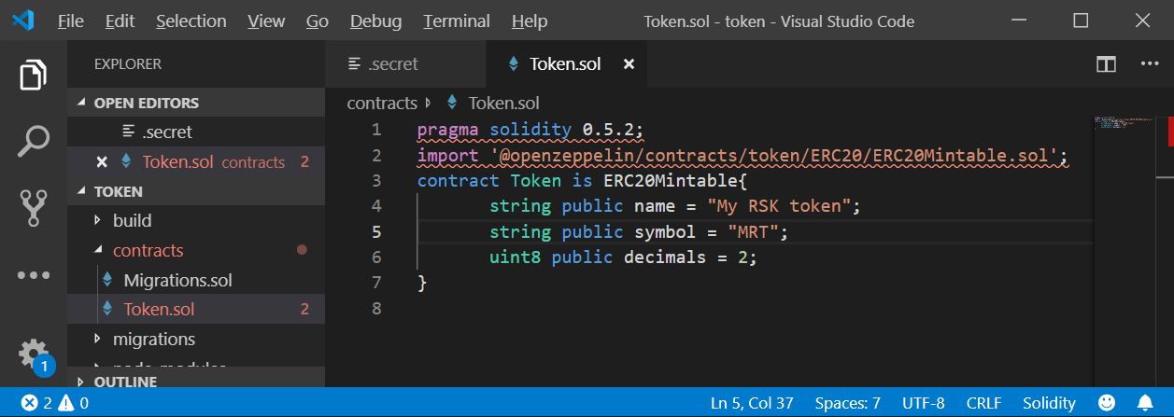Viewport: 1174px width, 417px height.
Task: Click the EXPLORER panel title
Action: coord(128,64)
